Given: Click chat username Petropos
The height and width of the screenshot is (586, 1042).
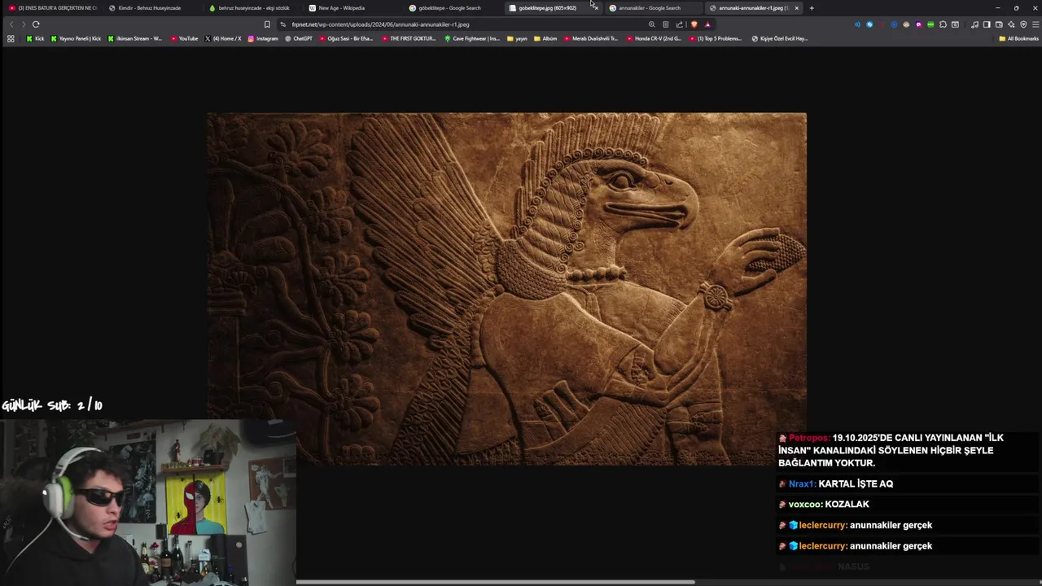Looking at the screenshot, I should pyautogui.click(x=808, y=438).
